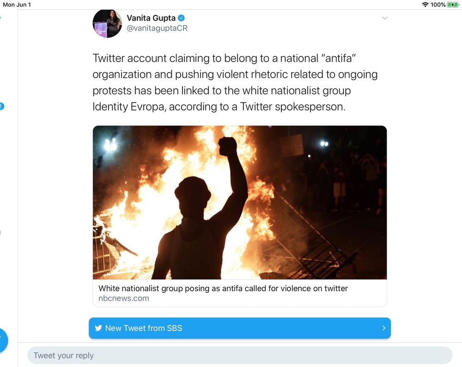Screen dimensions: 462x367
Task: Click the Vanita Gupta display name
Action: (151, 18)
